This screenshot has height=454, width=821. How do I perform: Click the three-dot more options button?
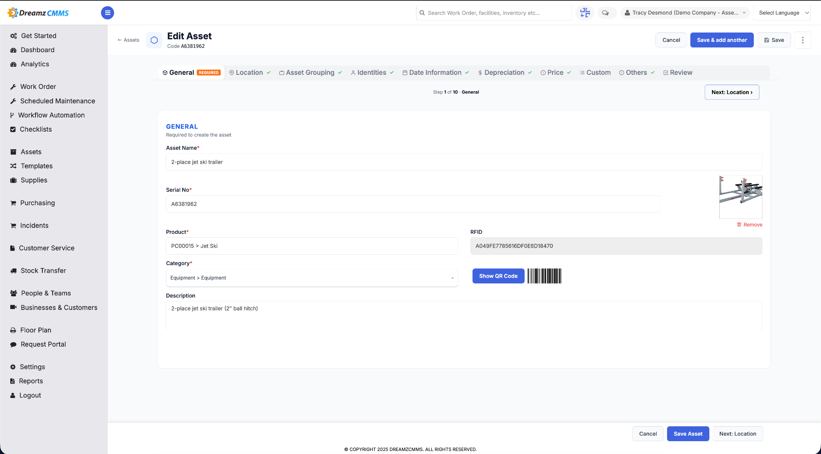point(803,40)
